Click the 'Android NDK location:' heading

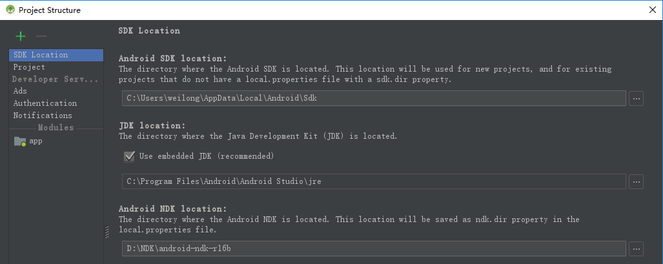click(x=173, y=209)
